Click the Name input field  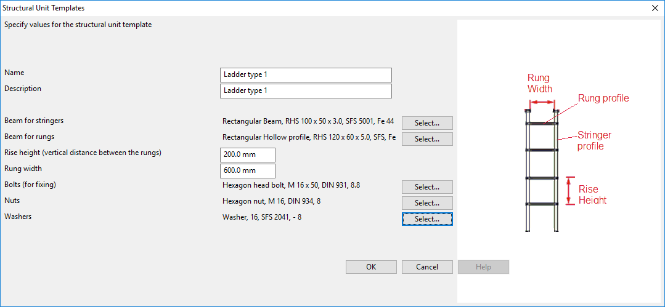coord(306,74)
